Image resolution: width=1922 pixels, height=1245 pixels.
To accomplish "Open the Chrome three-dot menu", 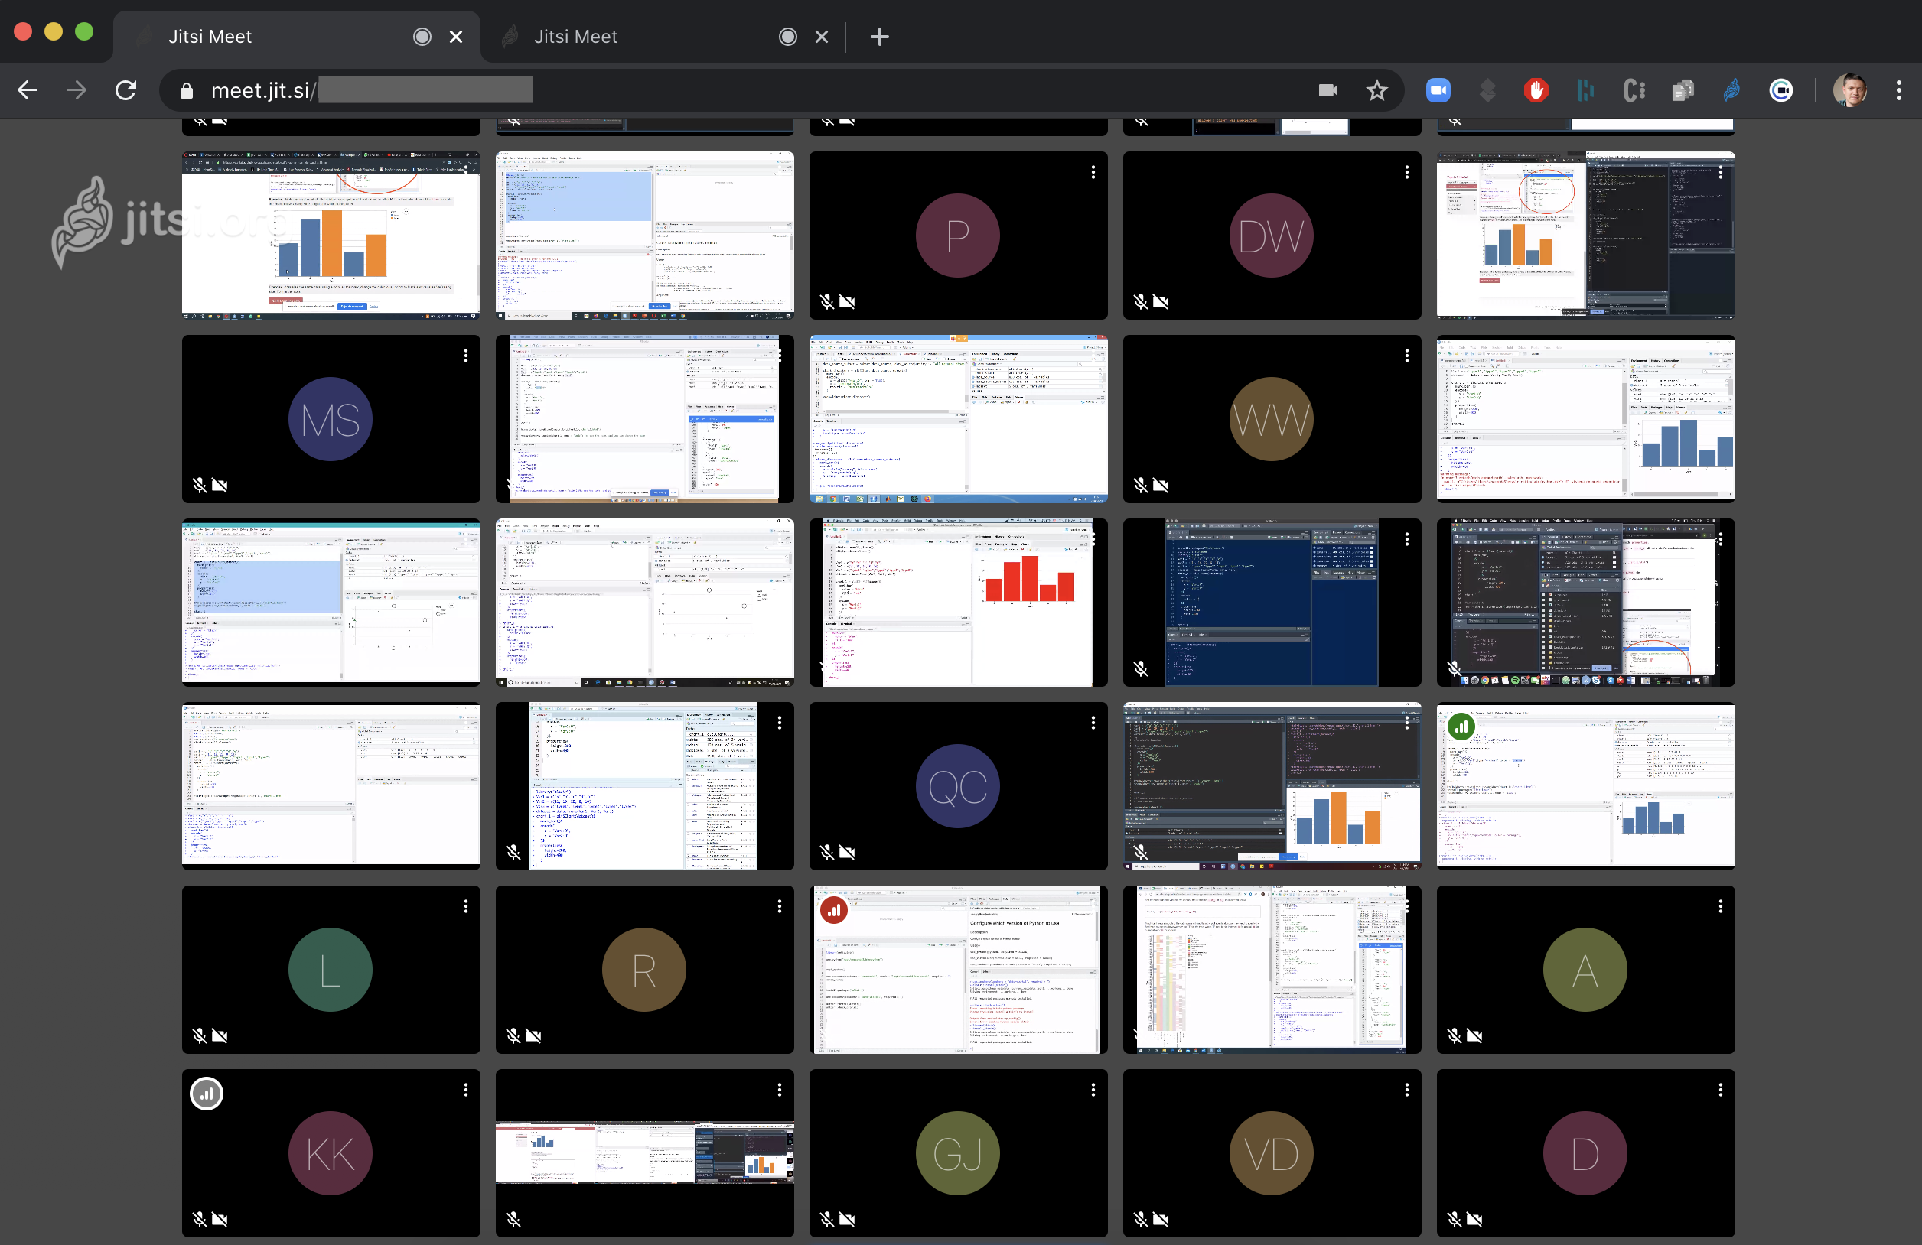I will click(x=1898, y=90).
